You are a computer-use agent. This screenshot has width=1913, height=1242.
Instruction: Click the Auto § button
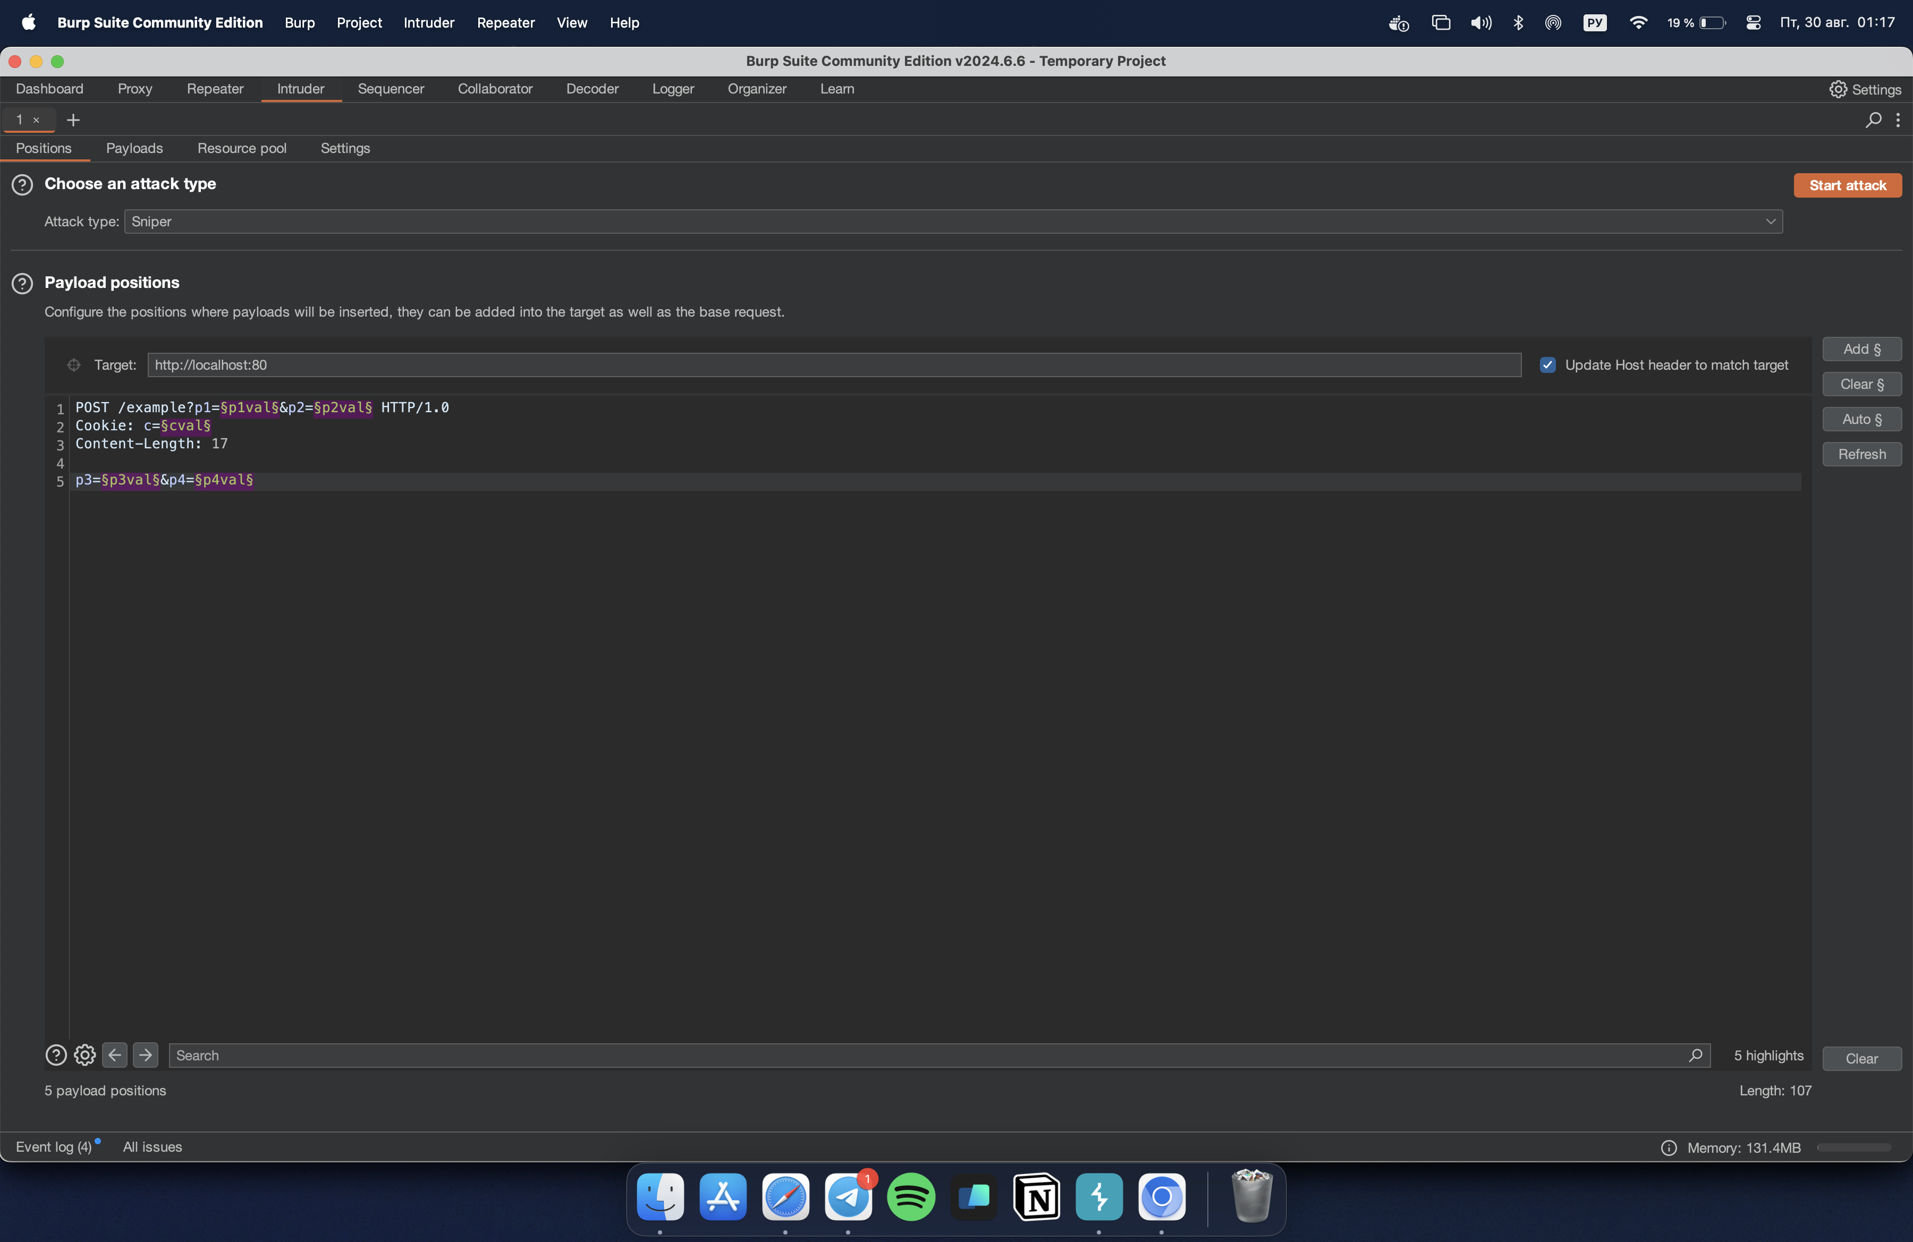point(1861,419)
